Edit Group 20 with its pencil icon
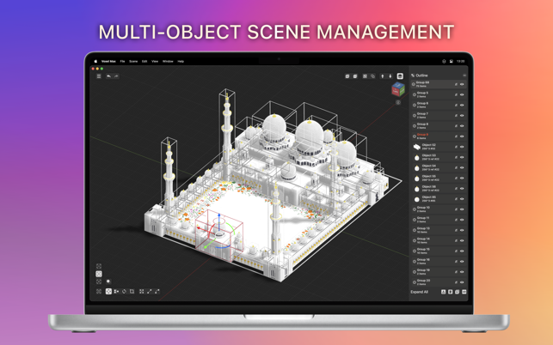Image resolution: width=553 pixels, height=345 pixels. (456, 282)
